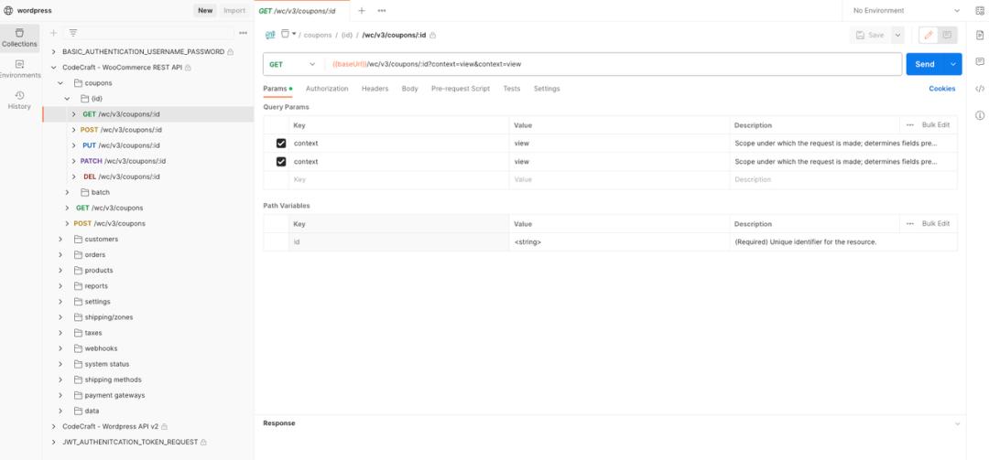Open the documentation icon in right sidebar
This screenshot has height=460, width=989.
(x=980, y=34)
